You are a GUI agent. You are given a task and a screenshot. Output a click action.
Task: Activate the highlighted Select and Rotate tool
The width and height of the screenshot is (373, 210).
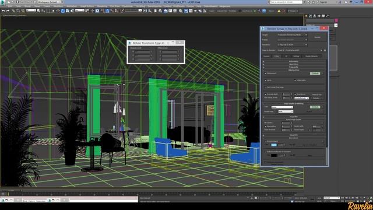tap(63, 10)
